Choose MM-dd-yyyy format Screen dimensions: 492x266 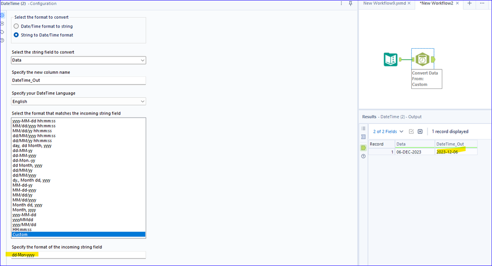[78, 190]
